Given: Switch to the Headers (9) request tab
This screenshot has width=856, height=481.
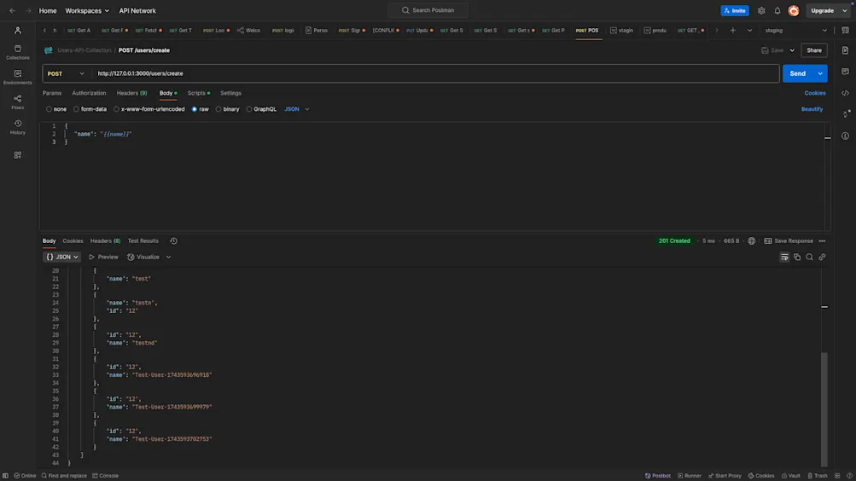Looking at the screenshot, I should [131, 93].
